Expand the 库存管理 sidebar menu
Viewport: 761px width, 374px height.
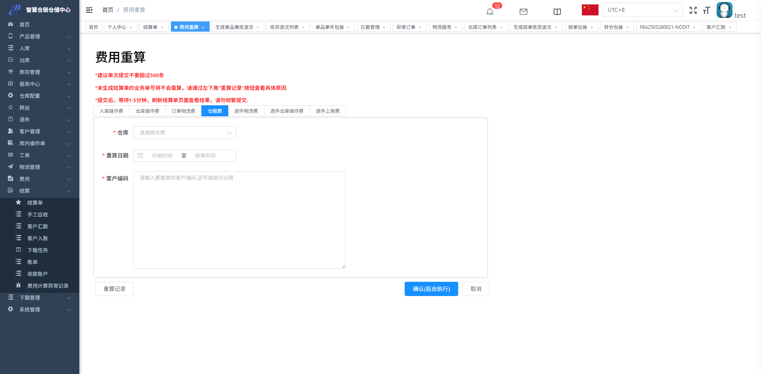(40, 72)
